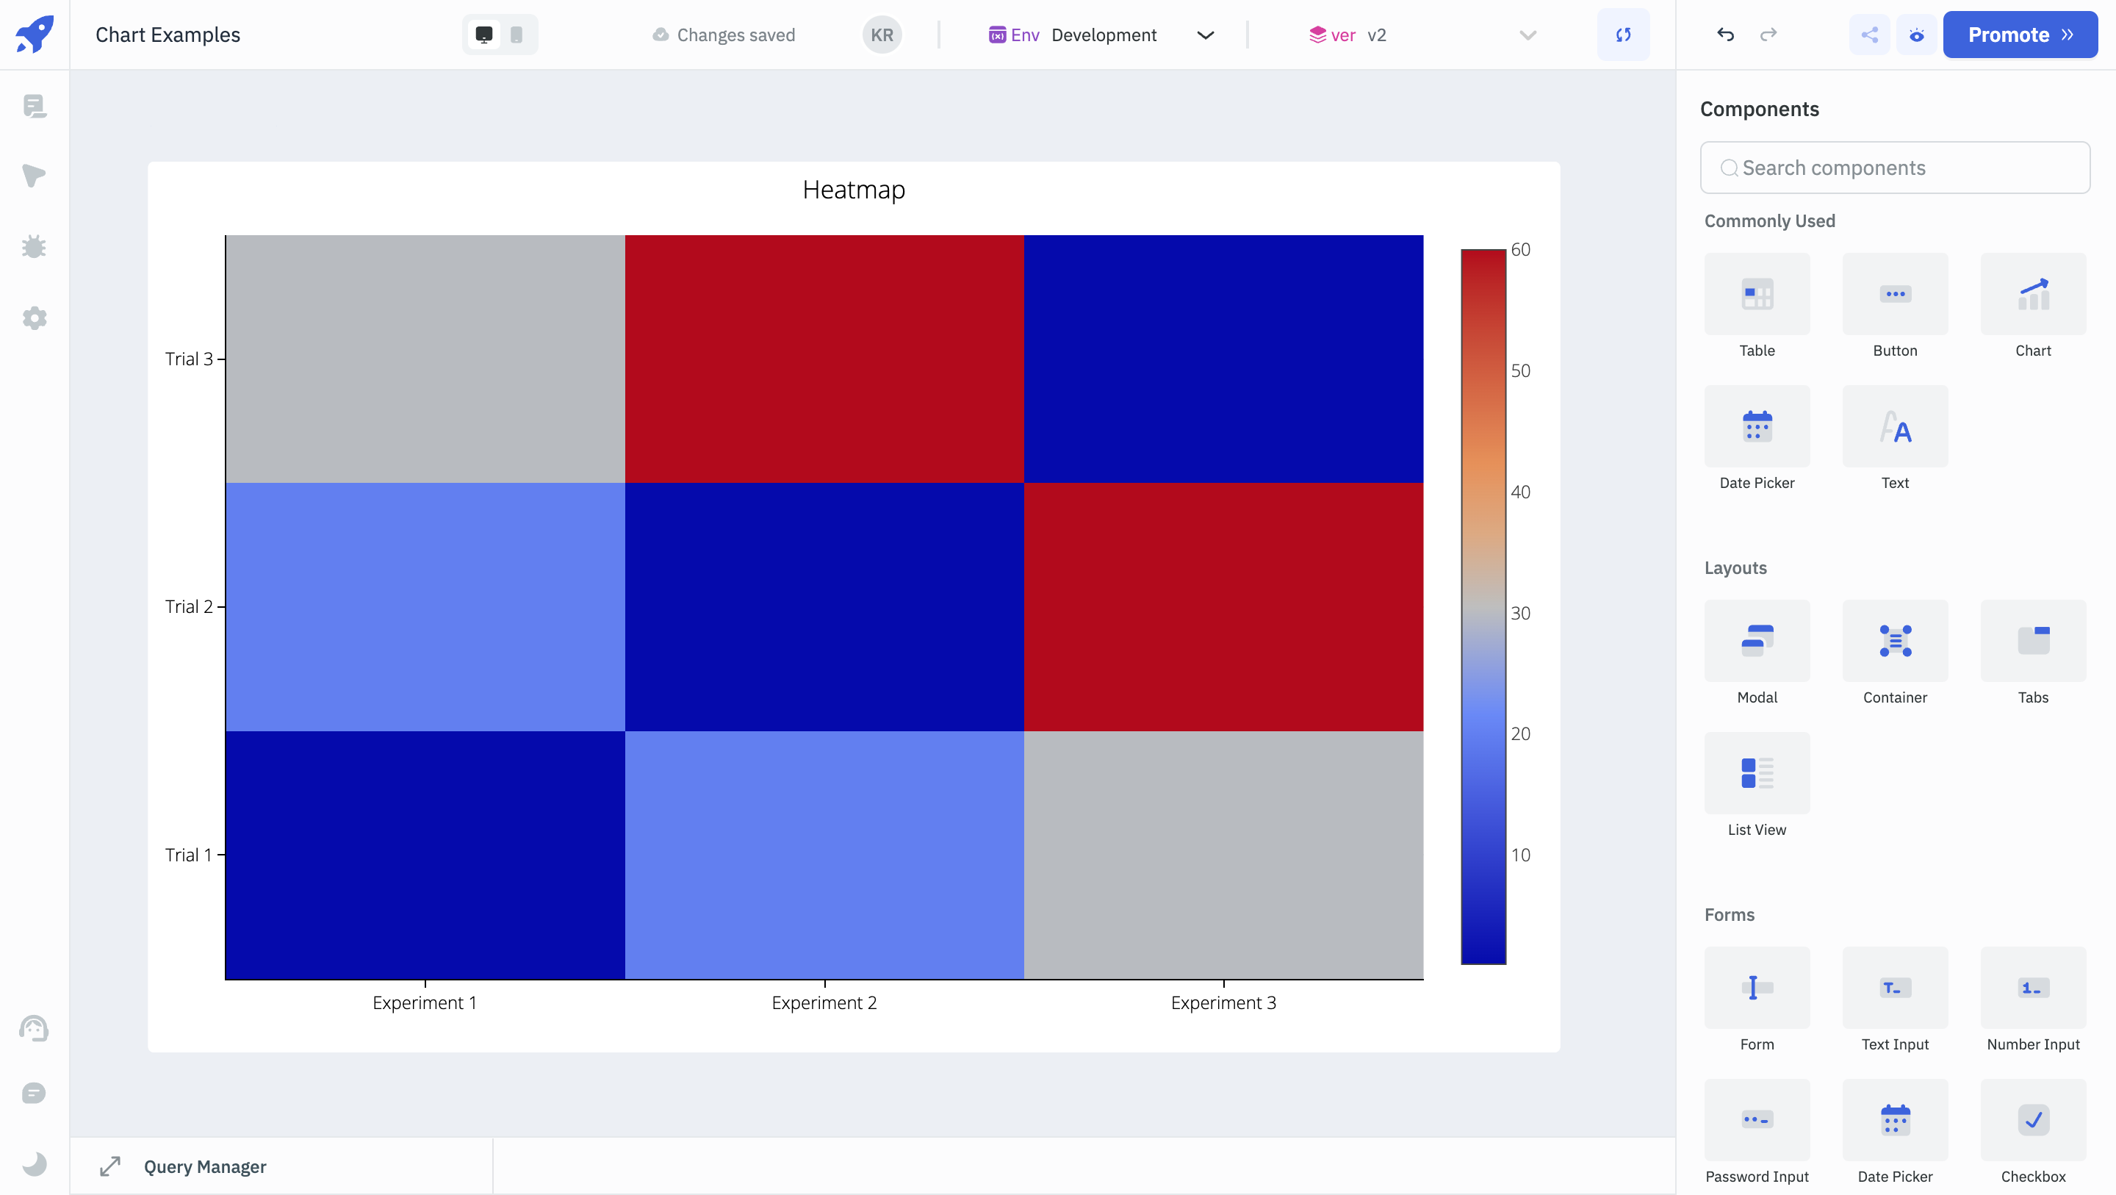The height and width of the screenshot is (1195, 2116).
Task: Open the debugger bug icon in sidebar
Action: 34,246
